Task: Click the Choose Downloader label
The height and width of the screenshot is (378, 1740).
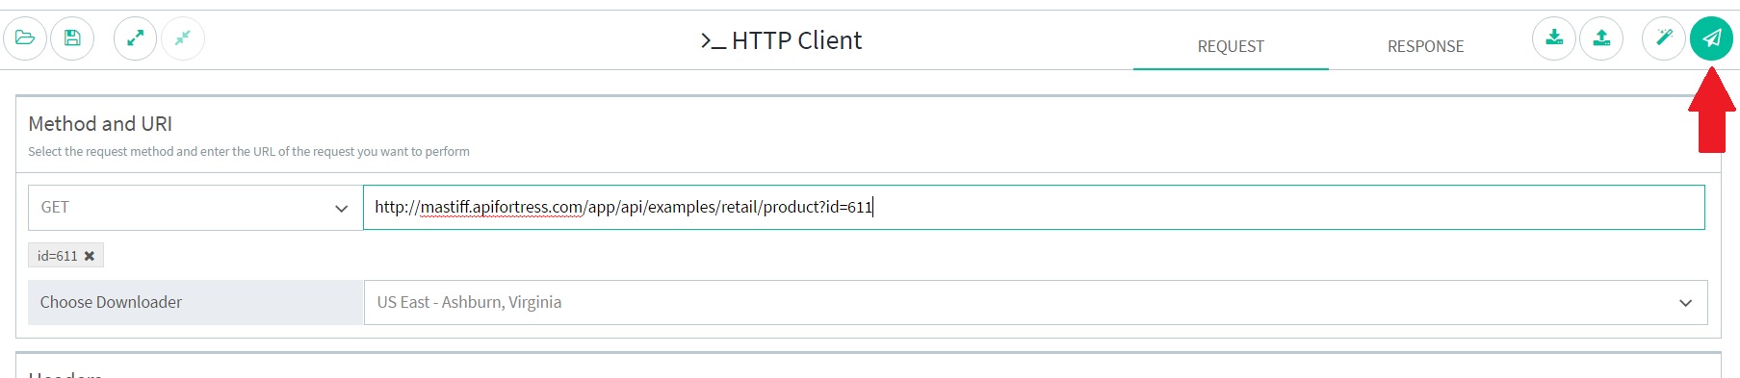Action: [111, 302]
